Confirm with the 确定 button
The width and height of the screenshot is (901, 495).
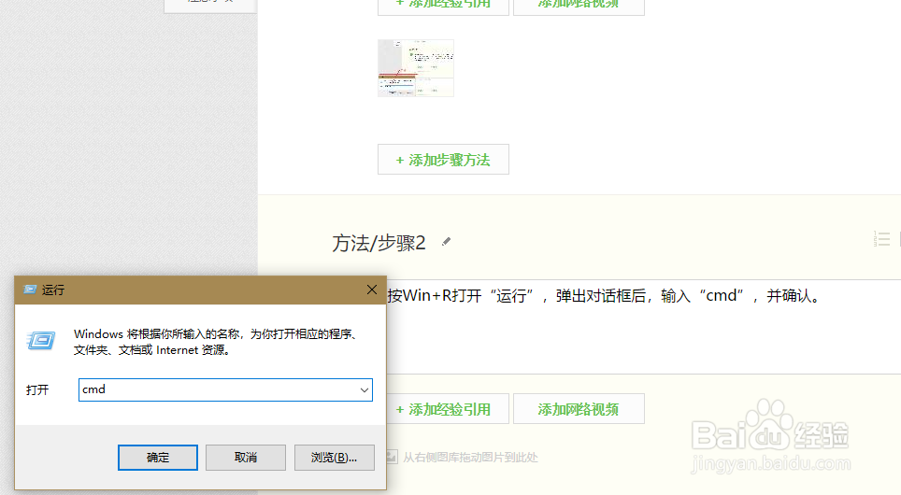[x=157, y=458]
